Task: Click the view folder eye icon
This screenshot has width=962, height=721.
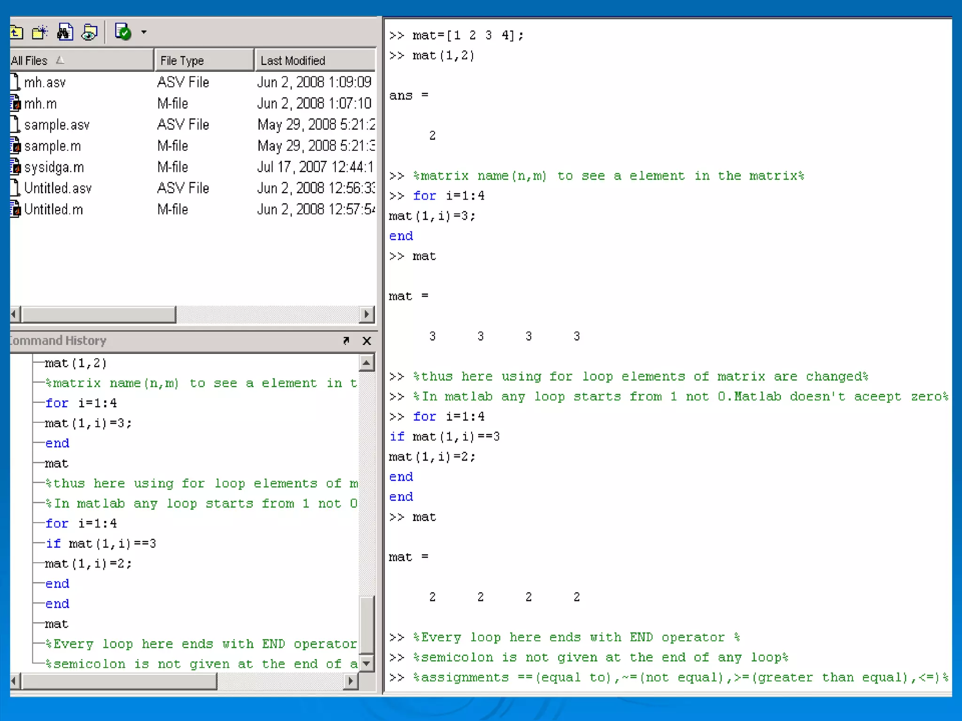Action: (x=89, y=32)
